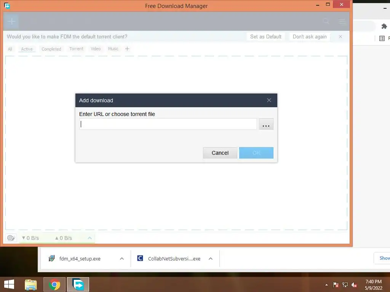
Task: Expand options for fdm_x64_setup.exe download
Action: tap(121, 259)
